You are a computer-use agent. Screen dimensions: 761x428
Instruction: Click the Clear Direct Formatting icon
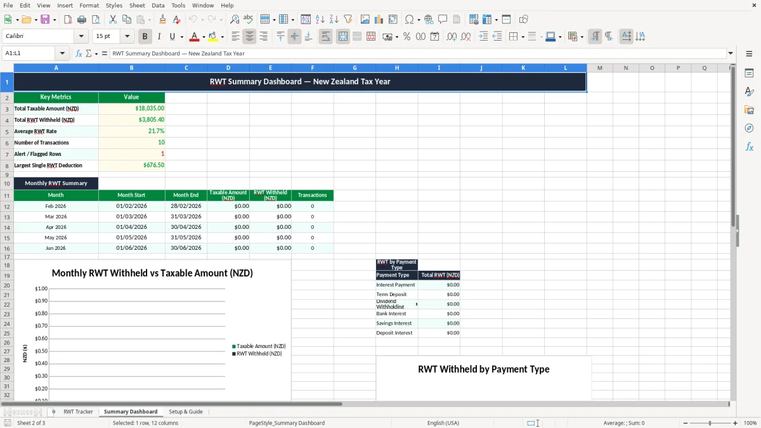pyautogui.click(x=176, y=20)
